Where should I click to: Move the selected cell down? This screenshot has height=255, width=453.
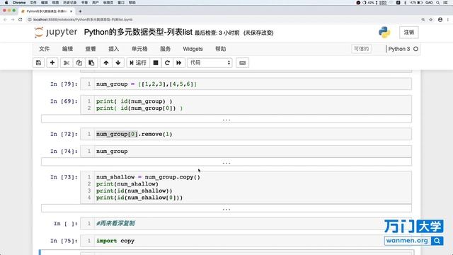pyautogui.click(x=118, y=63)
